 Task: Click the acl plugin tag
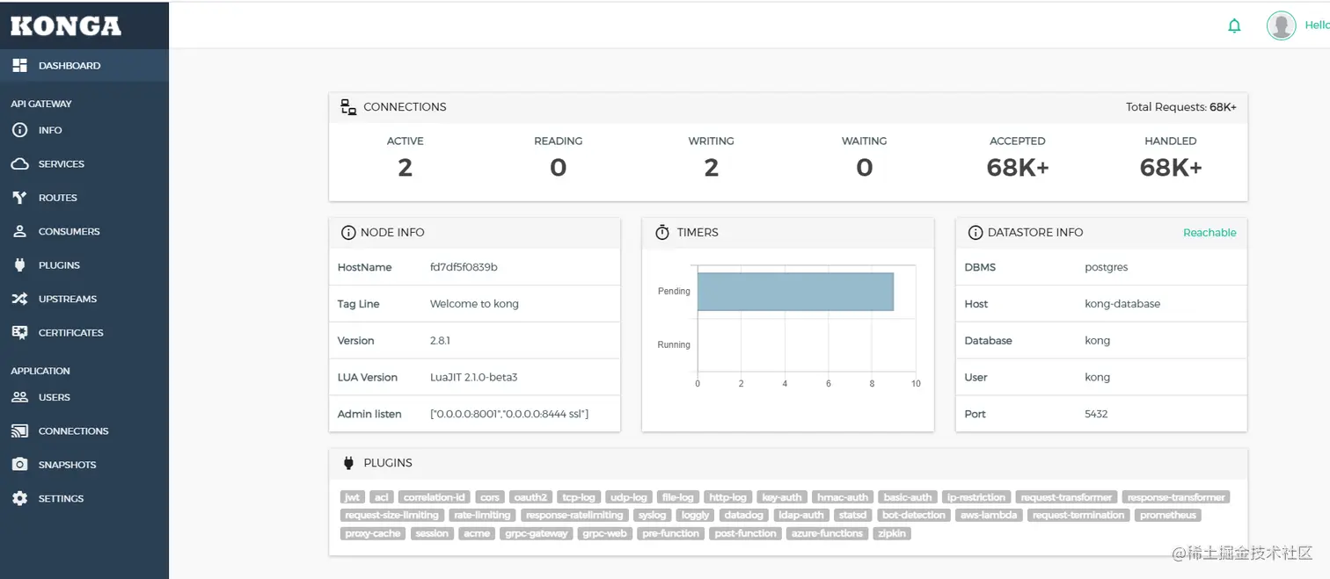point(381,497)
